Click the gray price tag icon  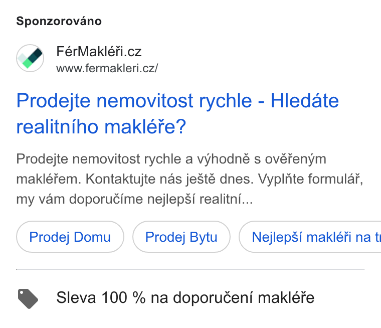click(x=28, y=298)
